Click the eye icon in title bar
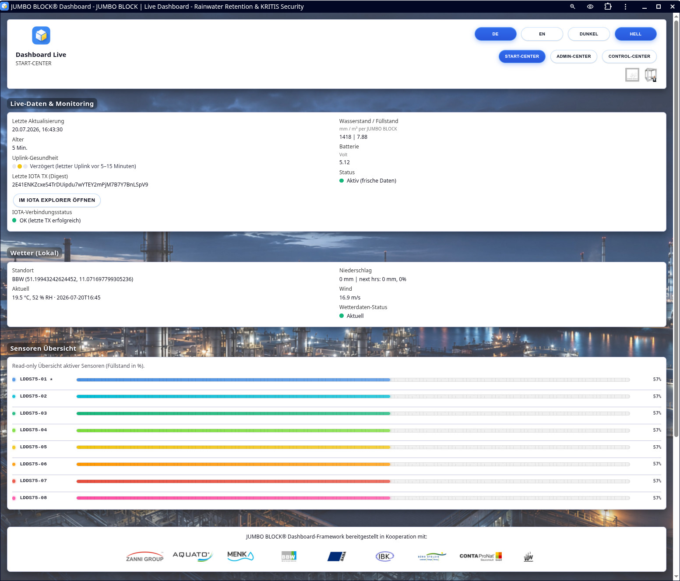680x581 pixels. click(590, 7)
